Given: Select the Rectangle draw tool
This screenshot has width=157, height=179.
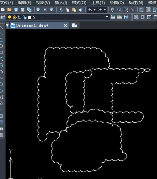Looking at the screenshot, I should tap(1, 53).
